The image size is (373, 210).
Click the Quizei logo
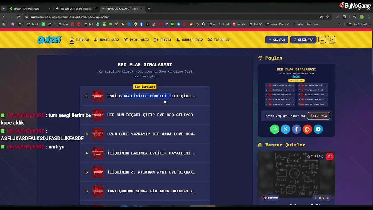pyautogui.click(x=49, y=40)
